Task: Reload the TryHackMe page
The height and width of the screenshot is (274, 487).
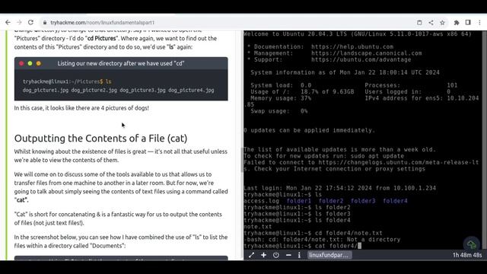Action: [x=30, y=22]
